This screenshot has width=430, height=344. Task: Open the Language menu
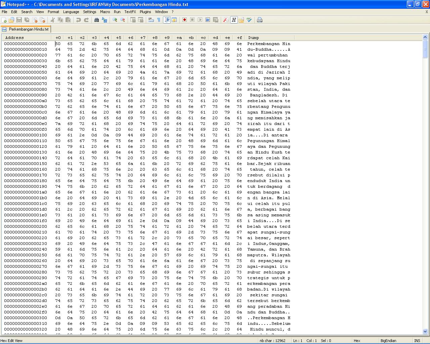coord(71,12)
